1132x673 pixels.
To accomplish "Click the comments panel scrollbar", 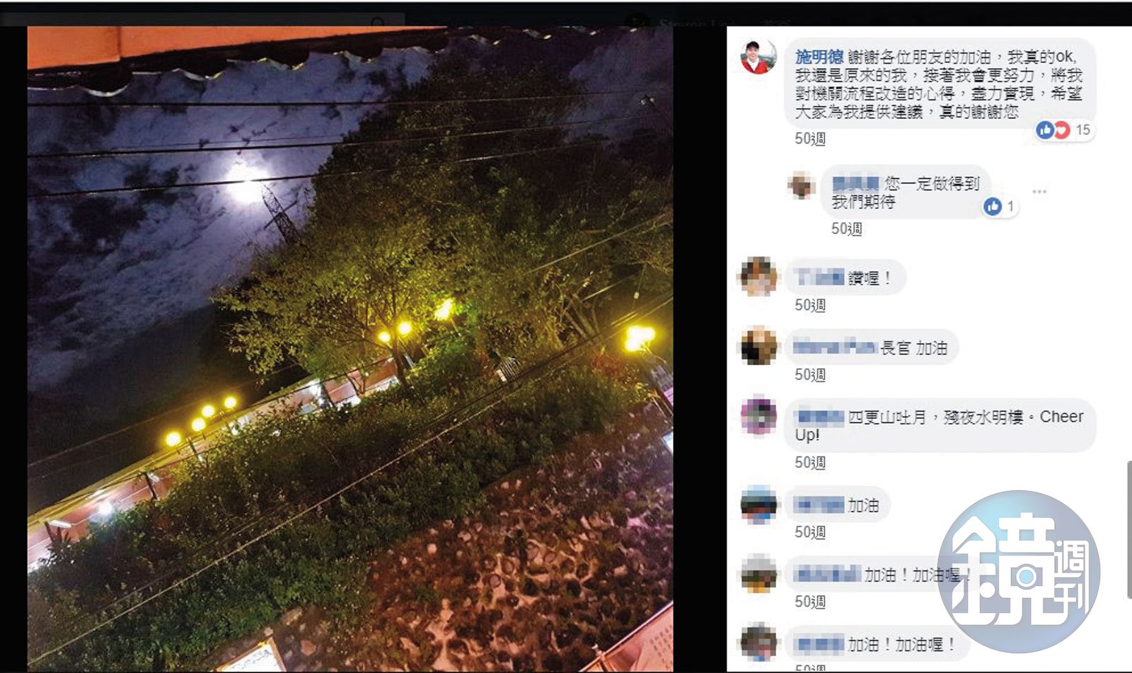I will [x=1128, y=529].
